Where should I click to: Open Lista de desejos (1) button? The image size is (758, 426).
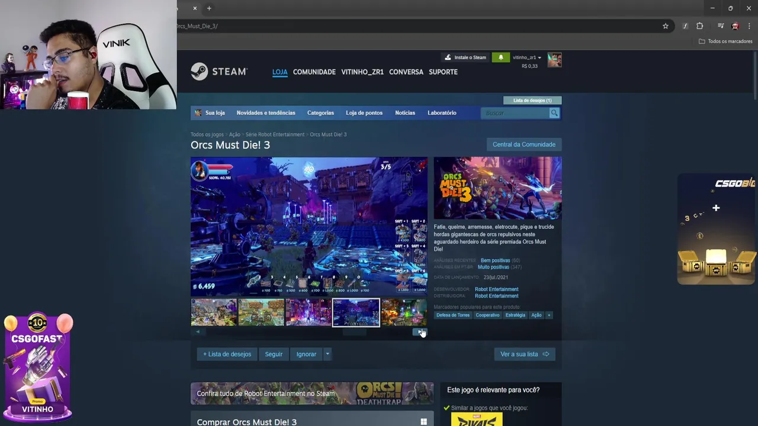(532, 101)
